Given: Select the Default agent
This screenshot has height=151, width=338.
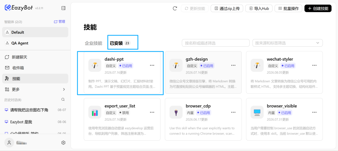Looking at the screenshot, I should click(35, 32).
